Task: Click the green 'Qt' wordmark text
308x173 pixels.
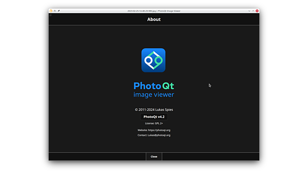Action: (168, 86)
